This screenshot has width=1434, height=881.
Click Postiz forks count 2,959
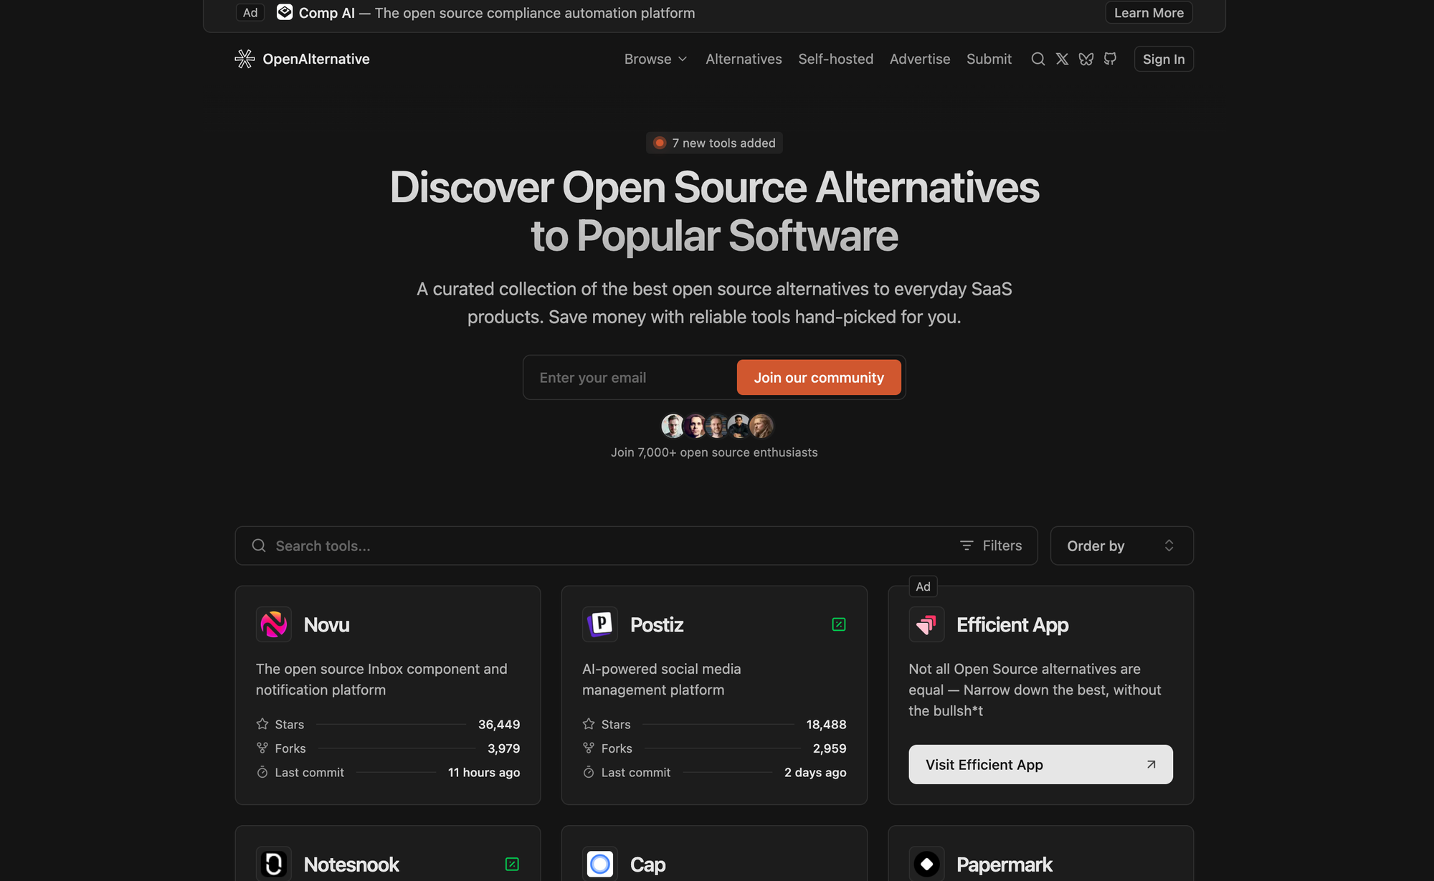pyautogui.click(x=830, y=748)
